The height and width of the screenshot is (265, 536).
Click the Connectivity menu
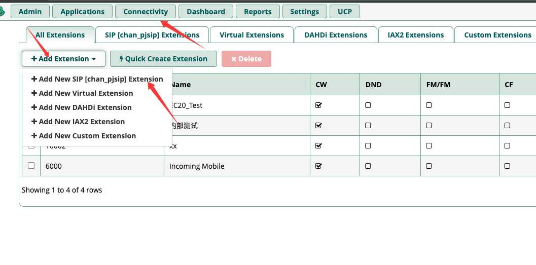(145, 12)
